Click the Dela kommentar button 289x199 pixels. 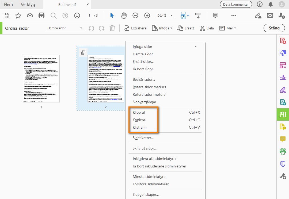pos(236,4)
